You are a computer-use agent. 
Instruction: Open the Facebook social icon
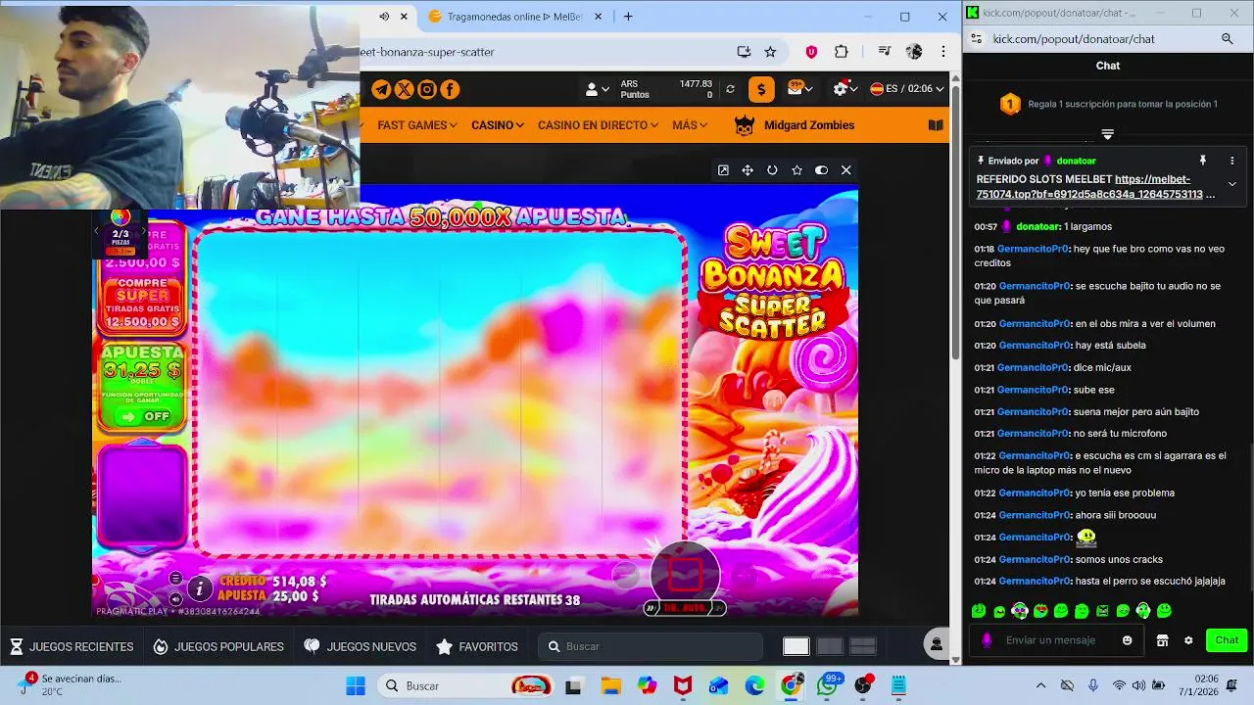(x=450, y=89)
